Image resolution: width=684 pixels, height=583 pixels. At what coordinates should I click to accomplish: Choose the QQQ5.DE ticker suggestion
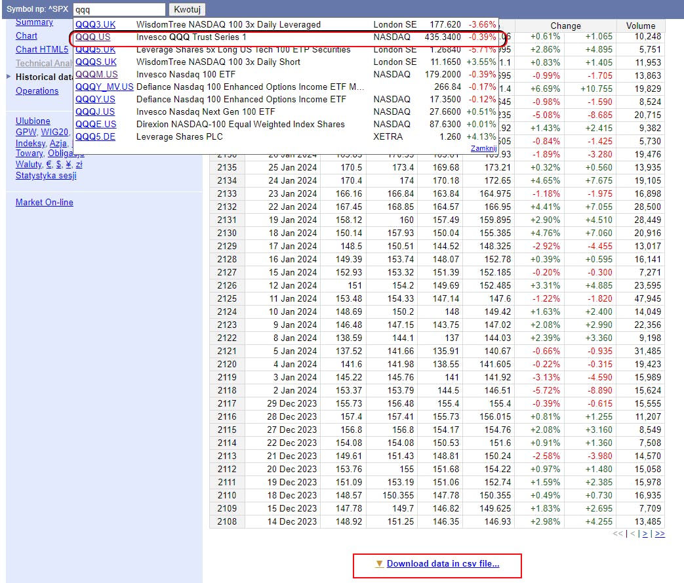coord(96,136)
